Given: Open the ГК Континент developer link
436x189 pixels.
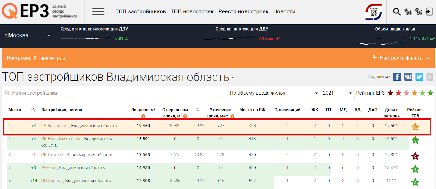Looking at the screenshot, I should tap(55, 126).
